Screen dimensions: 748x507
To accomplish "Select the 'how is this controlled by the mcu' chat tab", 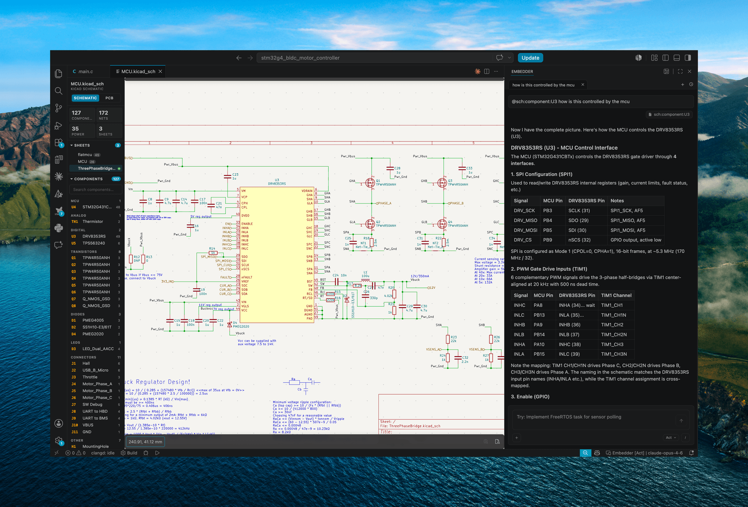I will pos(543,85).
